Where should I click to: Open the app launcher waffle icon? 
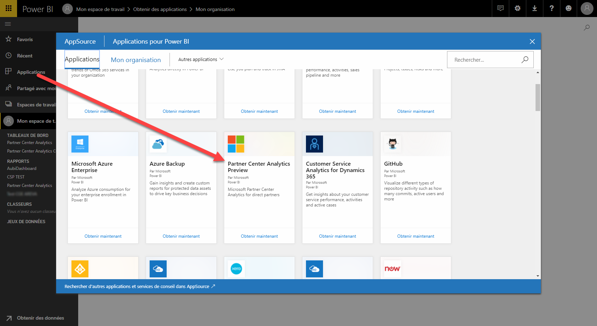9,9
